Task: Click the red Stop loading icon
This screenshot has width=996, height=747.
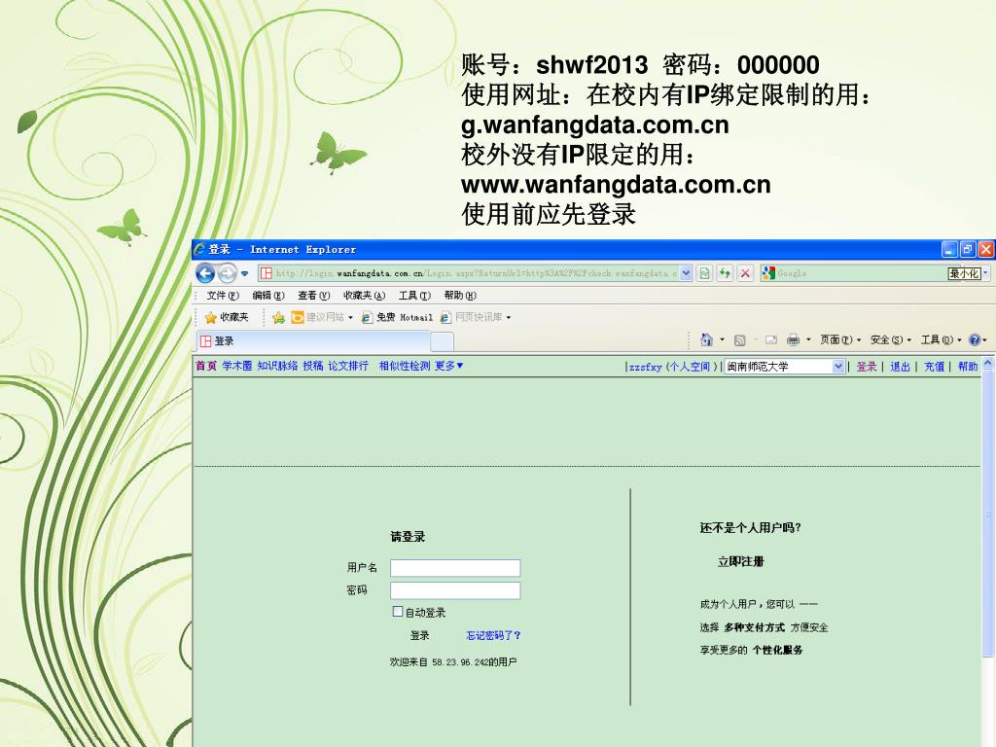Action: [745, 273]
